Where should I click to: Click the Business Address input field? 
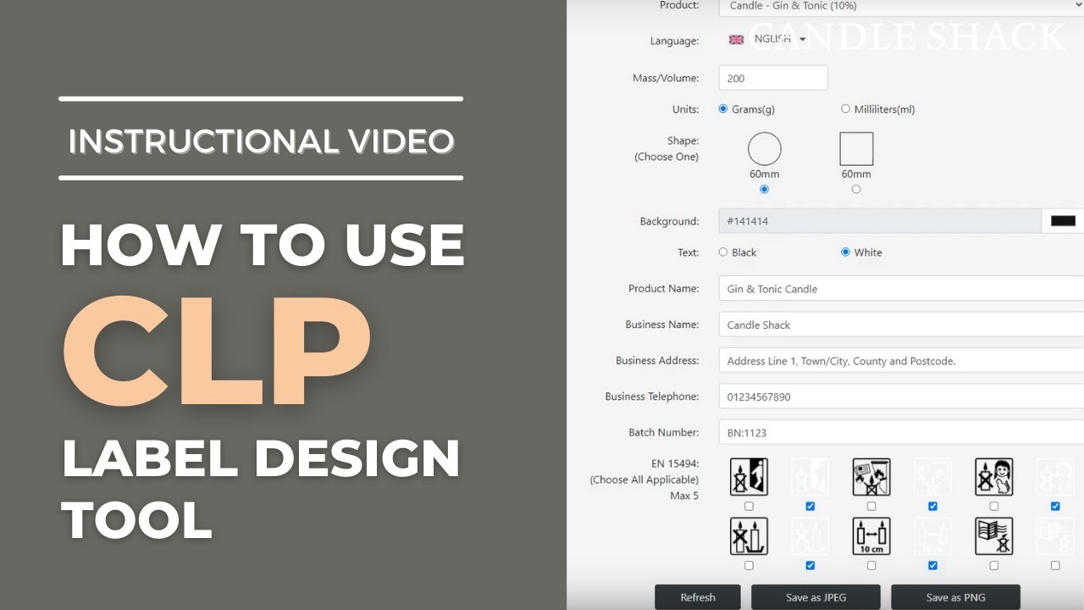pyautogui.click(x=901, y=361)
